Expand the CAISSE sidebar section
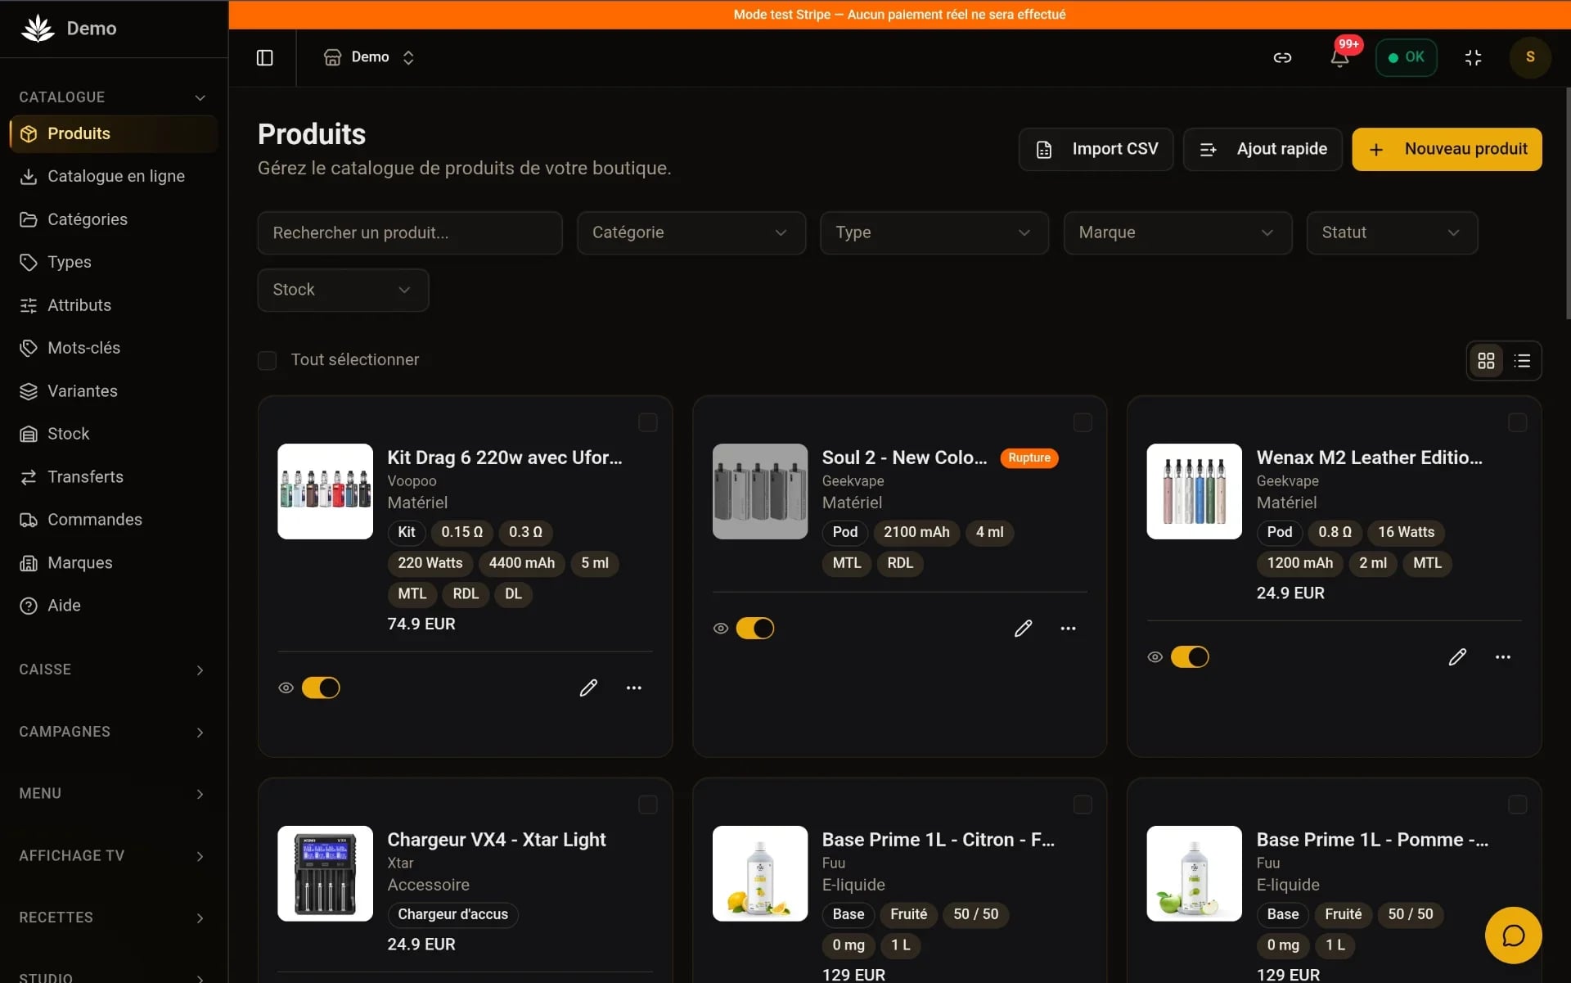 point(113,670)
